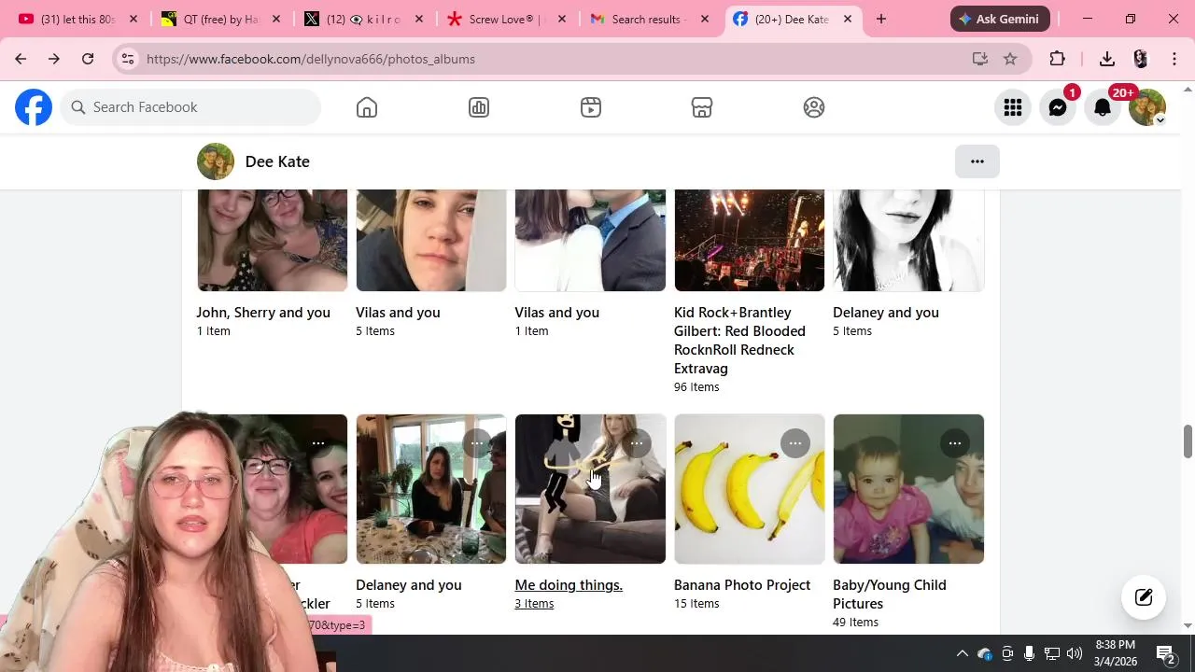This screenshot has width=1195, height=672.
Task: Open the taskbar clock showing 8:38 PM
Action: tap(1116, 653)
